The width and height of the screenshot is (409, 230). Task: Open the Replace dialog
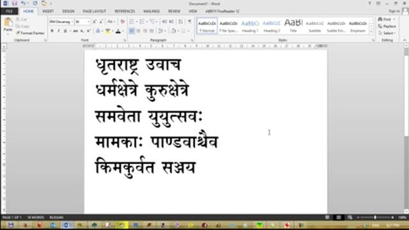coord(387,26)
